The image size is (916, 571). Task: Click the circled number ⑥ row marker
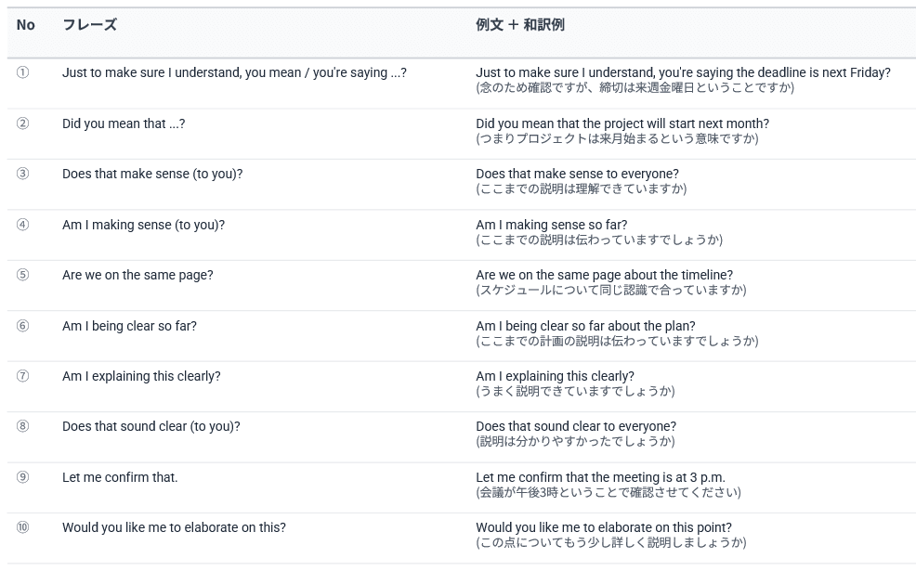[x=22, y=326]
